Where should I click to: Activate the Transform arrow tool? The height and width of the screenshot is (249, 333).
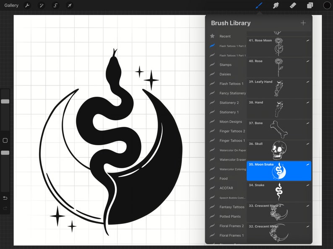coord(70,5)
